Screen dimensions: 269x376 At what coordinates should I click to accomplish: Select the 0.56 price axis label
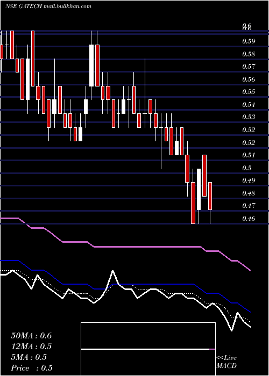click(x=249, y=79)
